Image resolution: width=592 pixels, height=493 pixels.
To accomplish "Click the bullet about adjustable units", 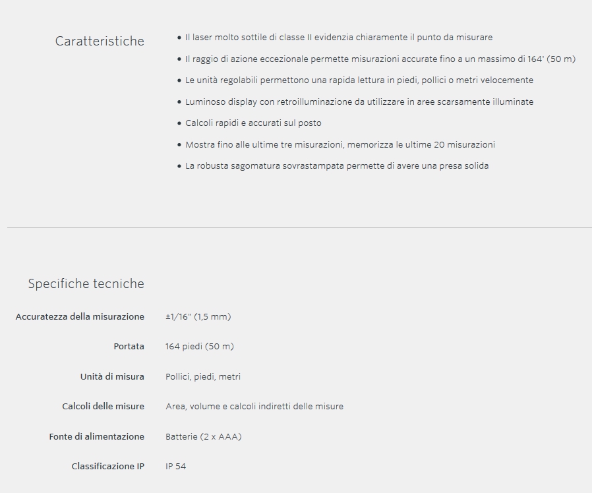I will (x=359, y=80).
